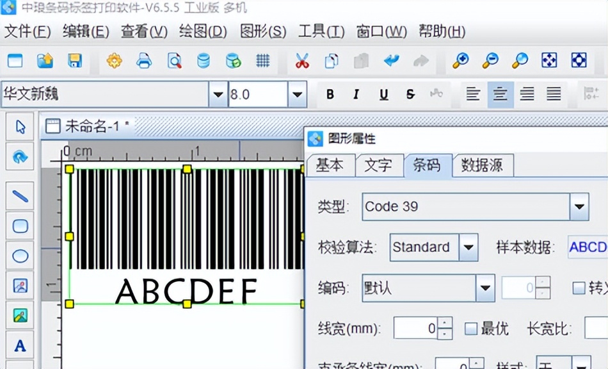The image size is (608, 369).
Task: Select the Ellipse drawing tool
Action: [x=20, y=256]
